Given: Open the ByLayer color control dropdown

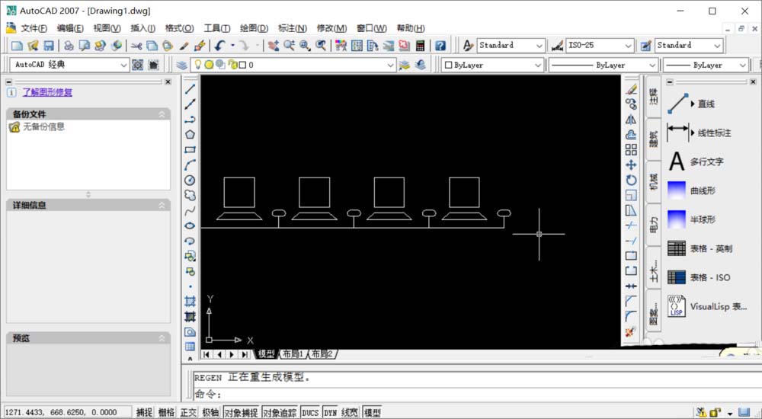Looking at the screenshot, I should pyautogui.click(x=493, y=65).
